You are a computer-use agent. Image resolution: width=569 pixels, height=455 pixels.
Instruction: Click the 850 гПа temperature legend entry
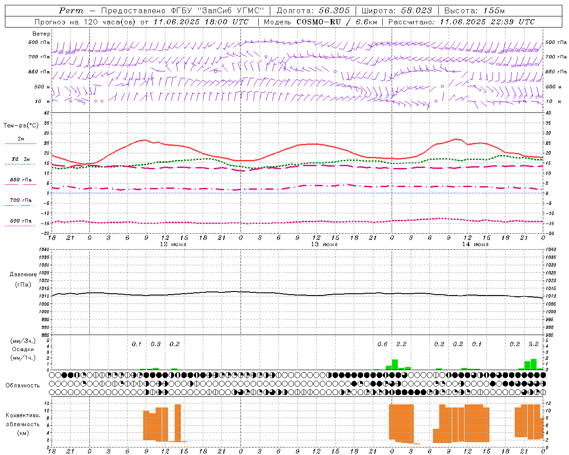tap(21, 180)
